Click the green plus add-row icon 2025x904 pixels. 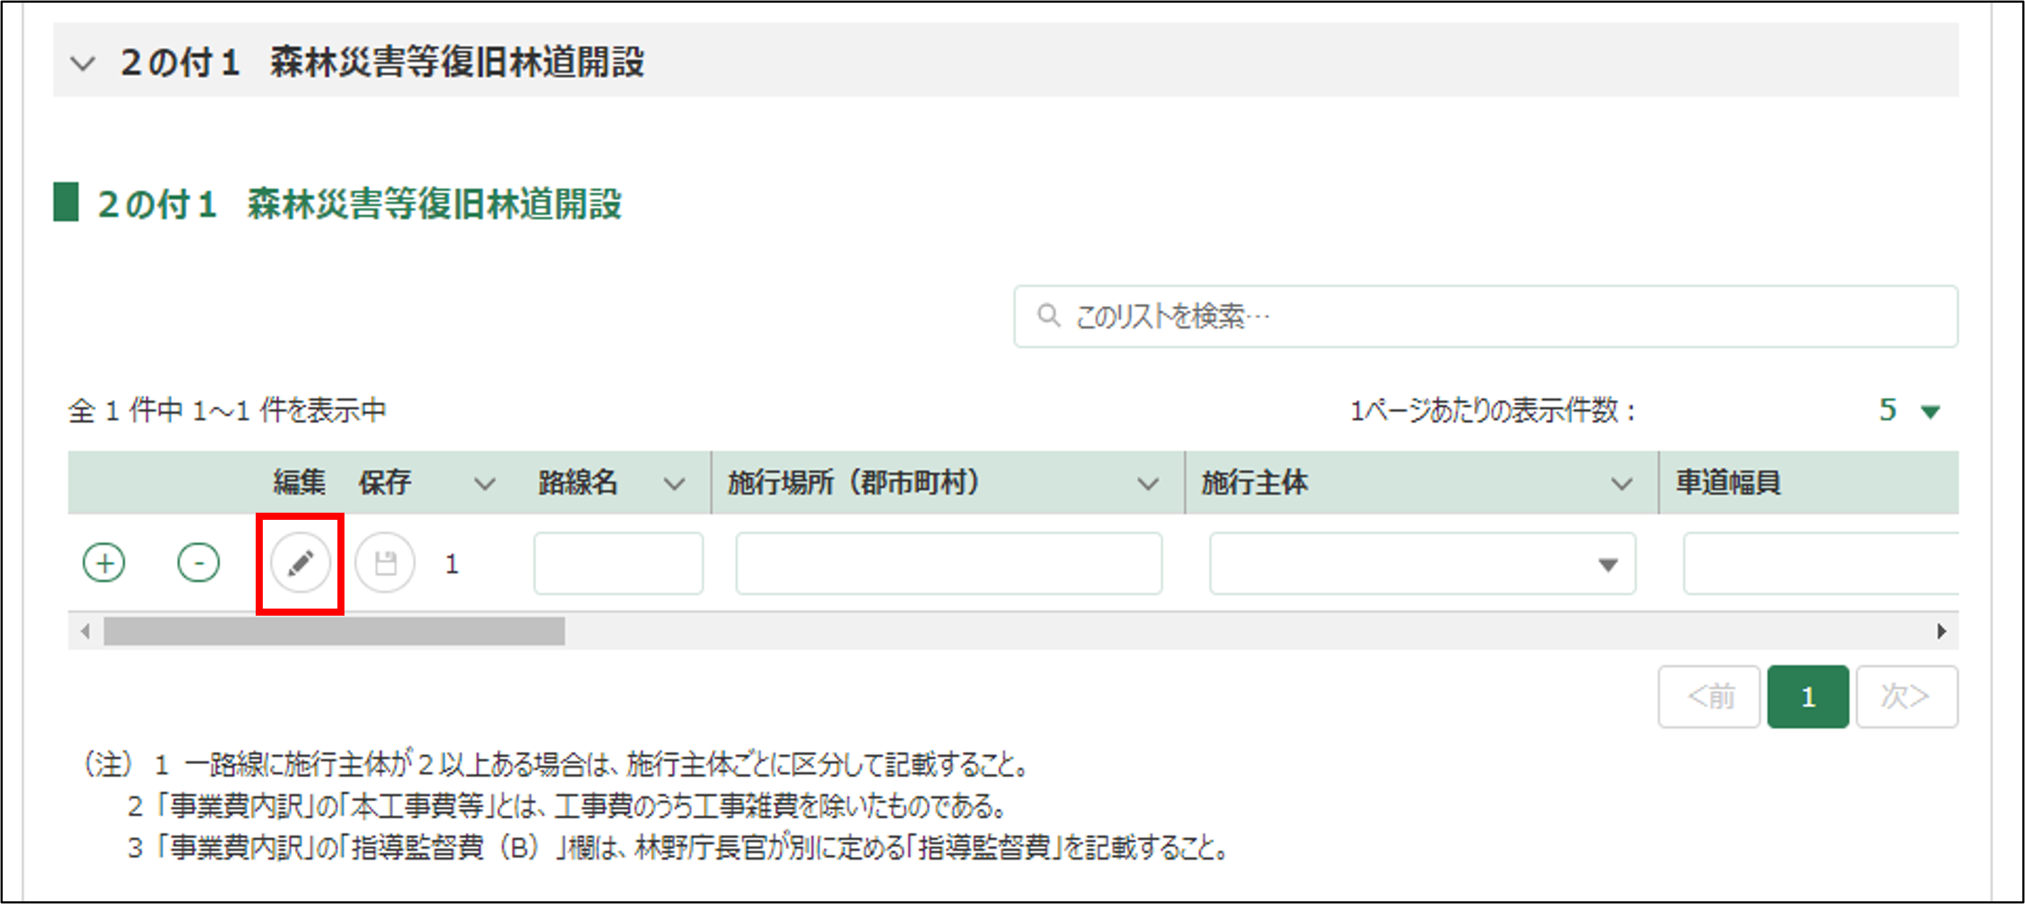coord(104,563)
